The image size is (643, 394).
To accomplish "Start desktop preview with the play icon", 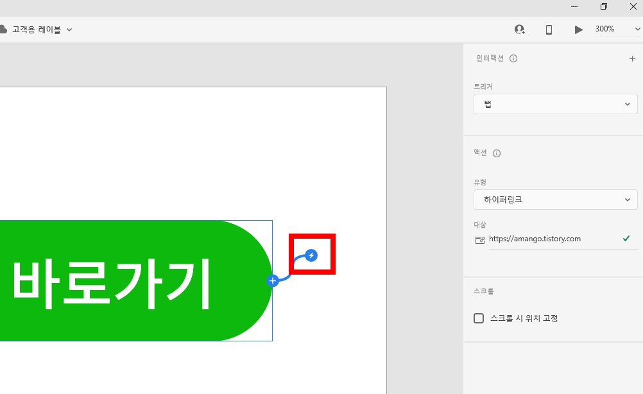I will [578, 29].
